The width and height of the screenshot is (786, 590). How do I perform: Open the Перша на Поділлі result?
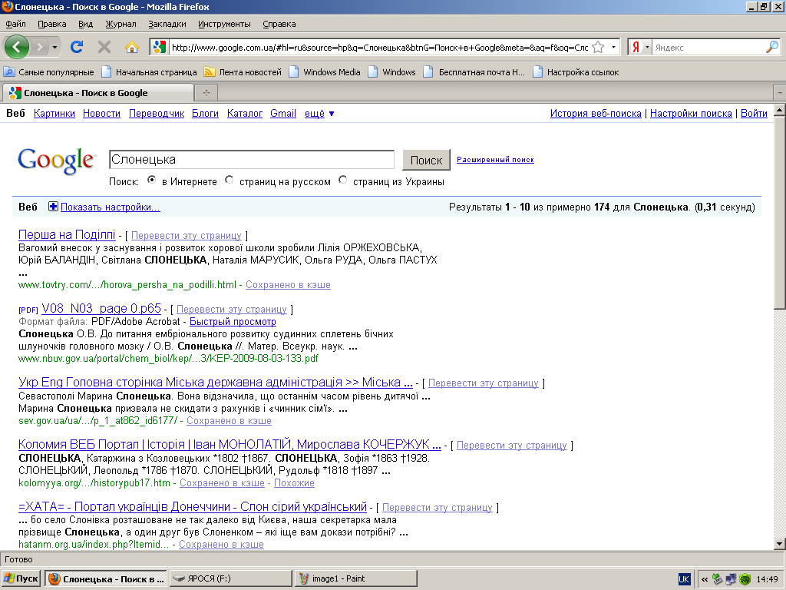click(67, 234)
